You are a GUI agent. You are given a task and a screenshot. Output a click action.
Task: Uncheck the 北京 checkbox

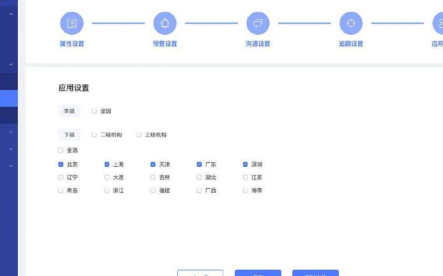pos(61,164)
